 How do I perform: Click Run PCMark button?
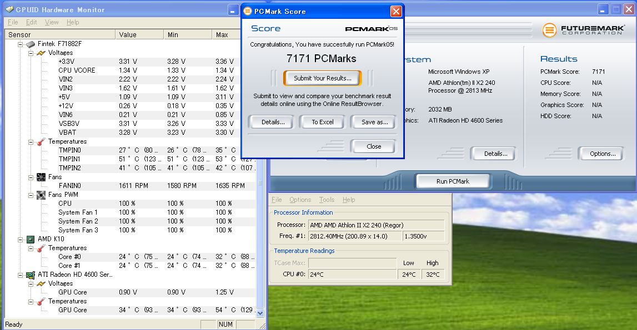click(x=453, y=181)
